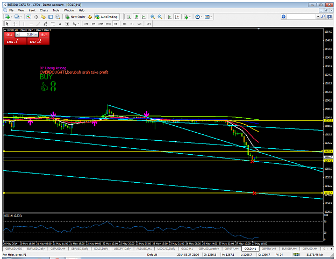Switch timeframe to M1
This screenshot has width=336, height=259.
tap(86, 24)
